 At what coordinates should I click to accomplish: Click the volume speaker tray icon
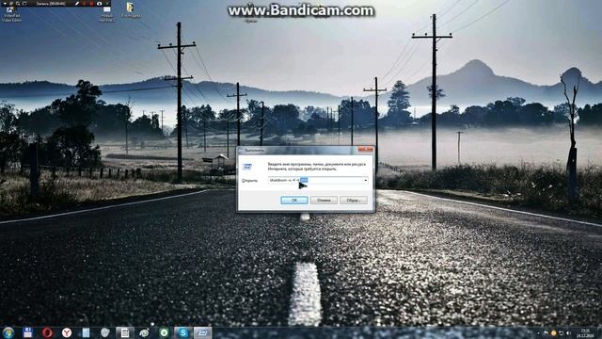(568, 333)
